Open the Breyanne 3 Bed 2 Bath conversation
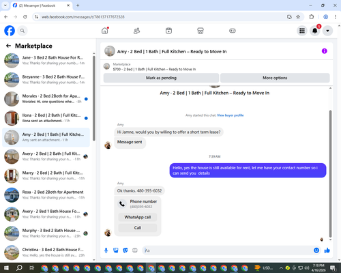The height and width of the screenshot is (273, 341). (46, 80)
